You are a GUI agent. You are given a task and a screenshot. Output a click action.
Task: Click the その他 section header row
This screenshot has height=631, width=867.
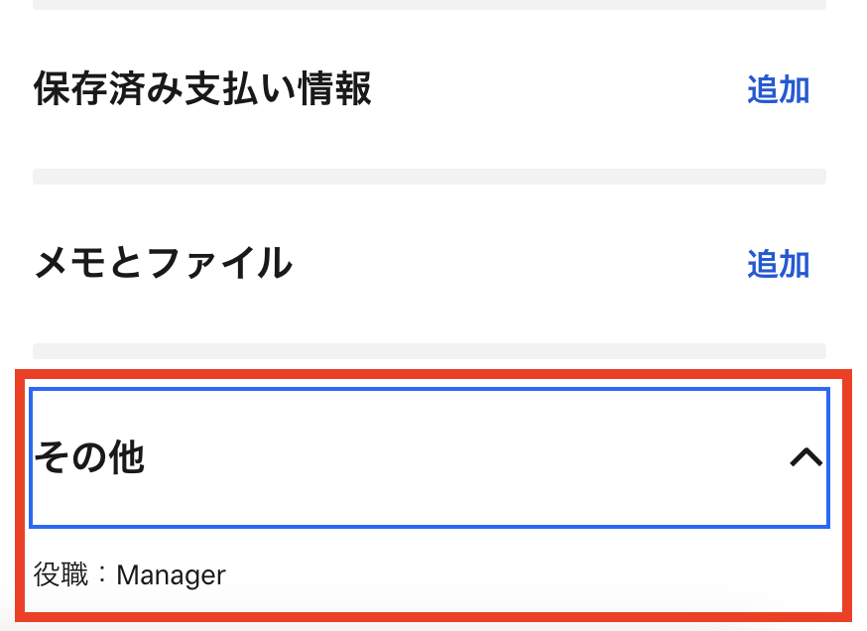pos(429,457)
